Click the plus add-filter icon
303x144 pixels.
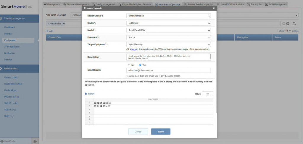pos(288,24)
